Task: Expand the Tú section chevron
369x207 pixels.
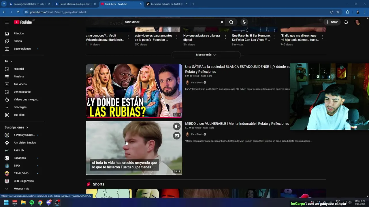Action: click(x=11, y=61)
